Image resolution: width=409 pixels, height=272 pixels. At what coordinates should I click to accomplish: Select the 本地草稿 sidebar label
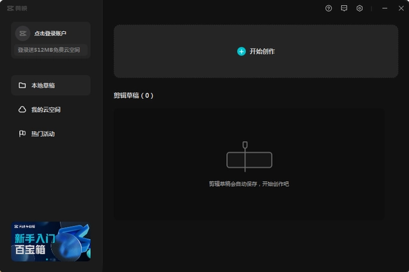pos(43,85)
